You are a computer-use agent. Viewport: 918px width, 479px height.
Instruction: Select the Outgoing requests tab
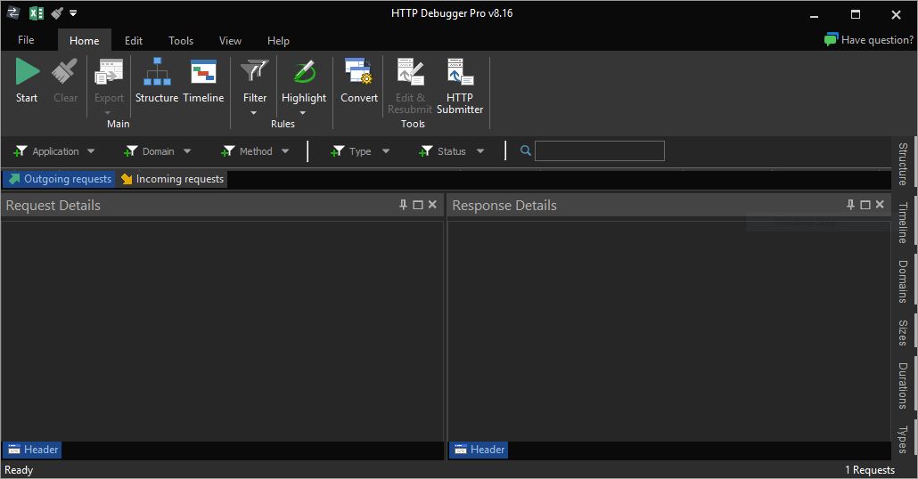(x=59, y=179)
